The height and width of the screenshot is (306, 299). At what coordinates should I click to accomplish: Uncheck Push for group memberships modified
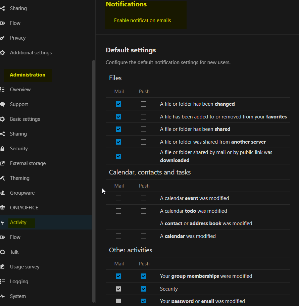[144, 276]
